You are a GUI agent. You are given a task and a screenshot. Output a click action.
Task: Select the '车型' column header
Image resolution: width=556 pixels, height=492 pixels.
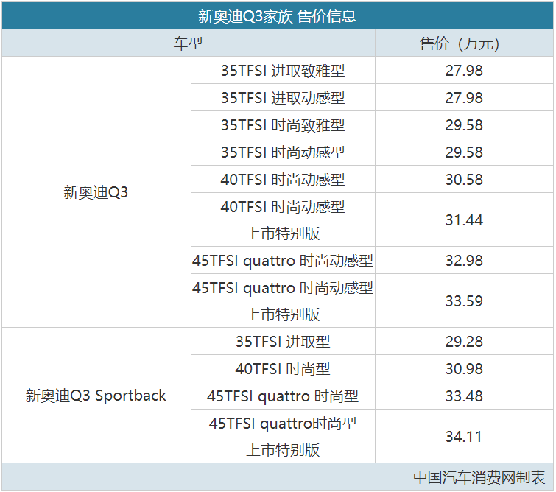tap(188, 43)
